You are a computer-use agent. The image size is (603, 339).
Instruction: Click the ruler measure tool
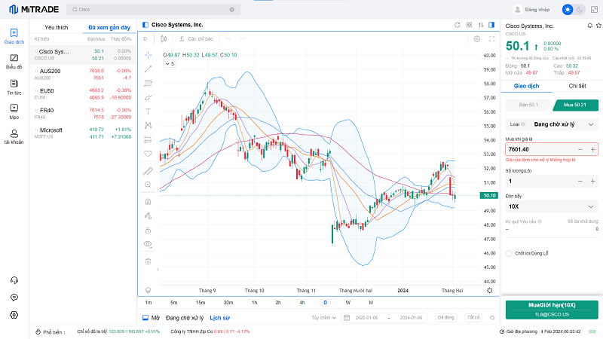148,170
